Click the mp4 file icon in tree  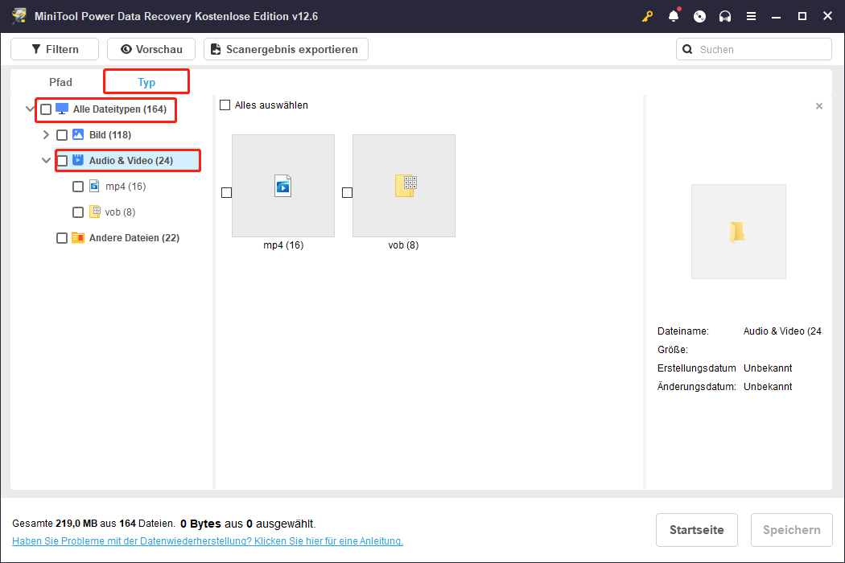coord(94,186)
